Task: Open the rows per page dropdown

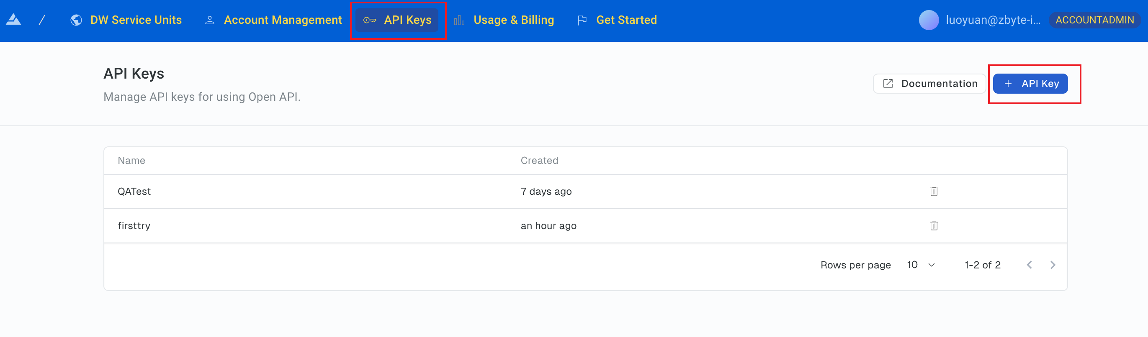Action: 921,265
